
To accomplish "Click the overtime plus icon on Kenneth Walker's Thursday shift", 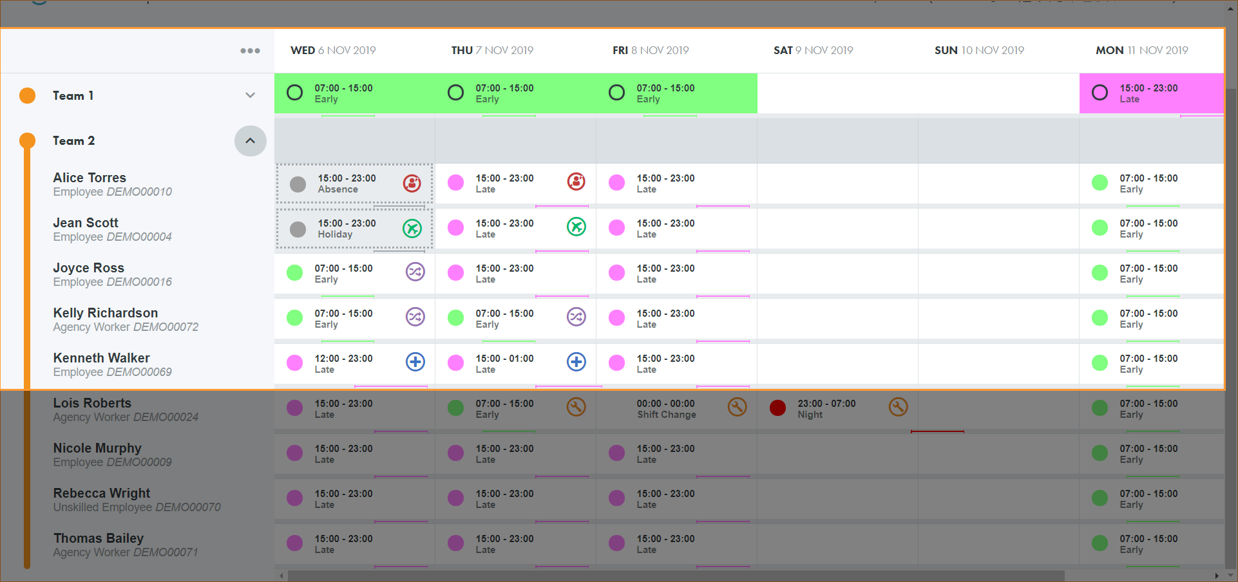I will (576, 362).
